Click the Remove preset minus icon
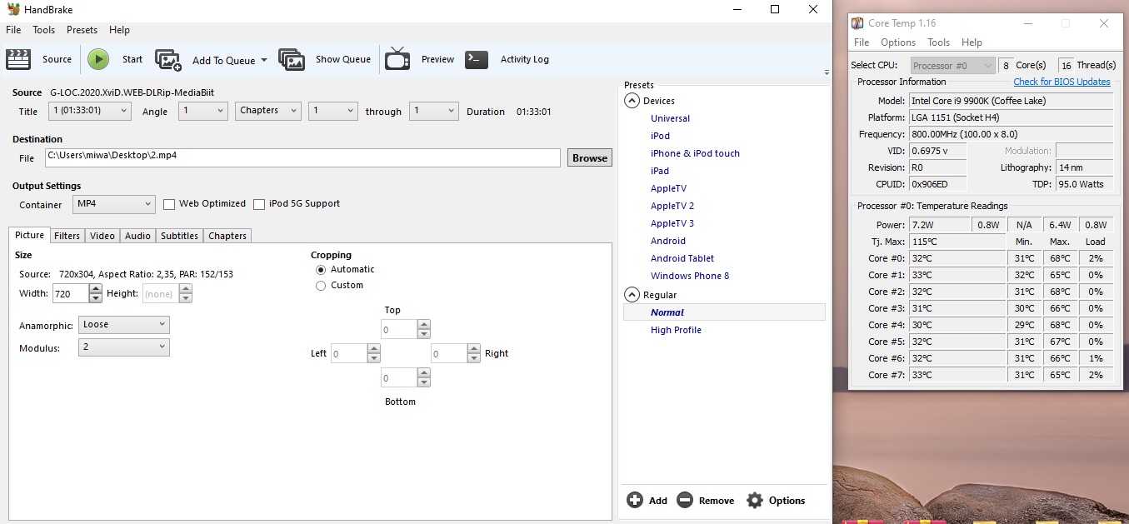This screenshot has width=1129, height=524. point(685,500)
